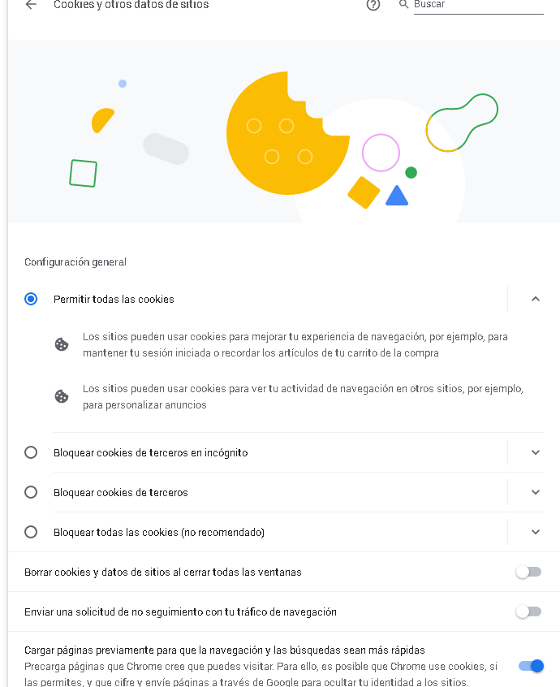Expand the Bloquear cookies de terceros details
560x687 pixels.
[x=535, y=492]
